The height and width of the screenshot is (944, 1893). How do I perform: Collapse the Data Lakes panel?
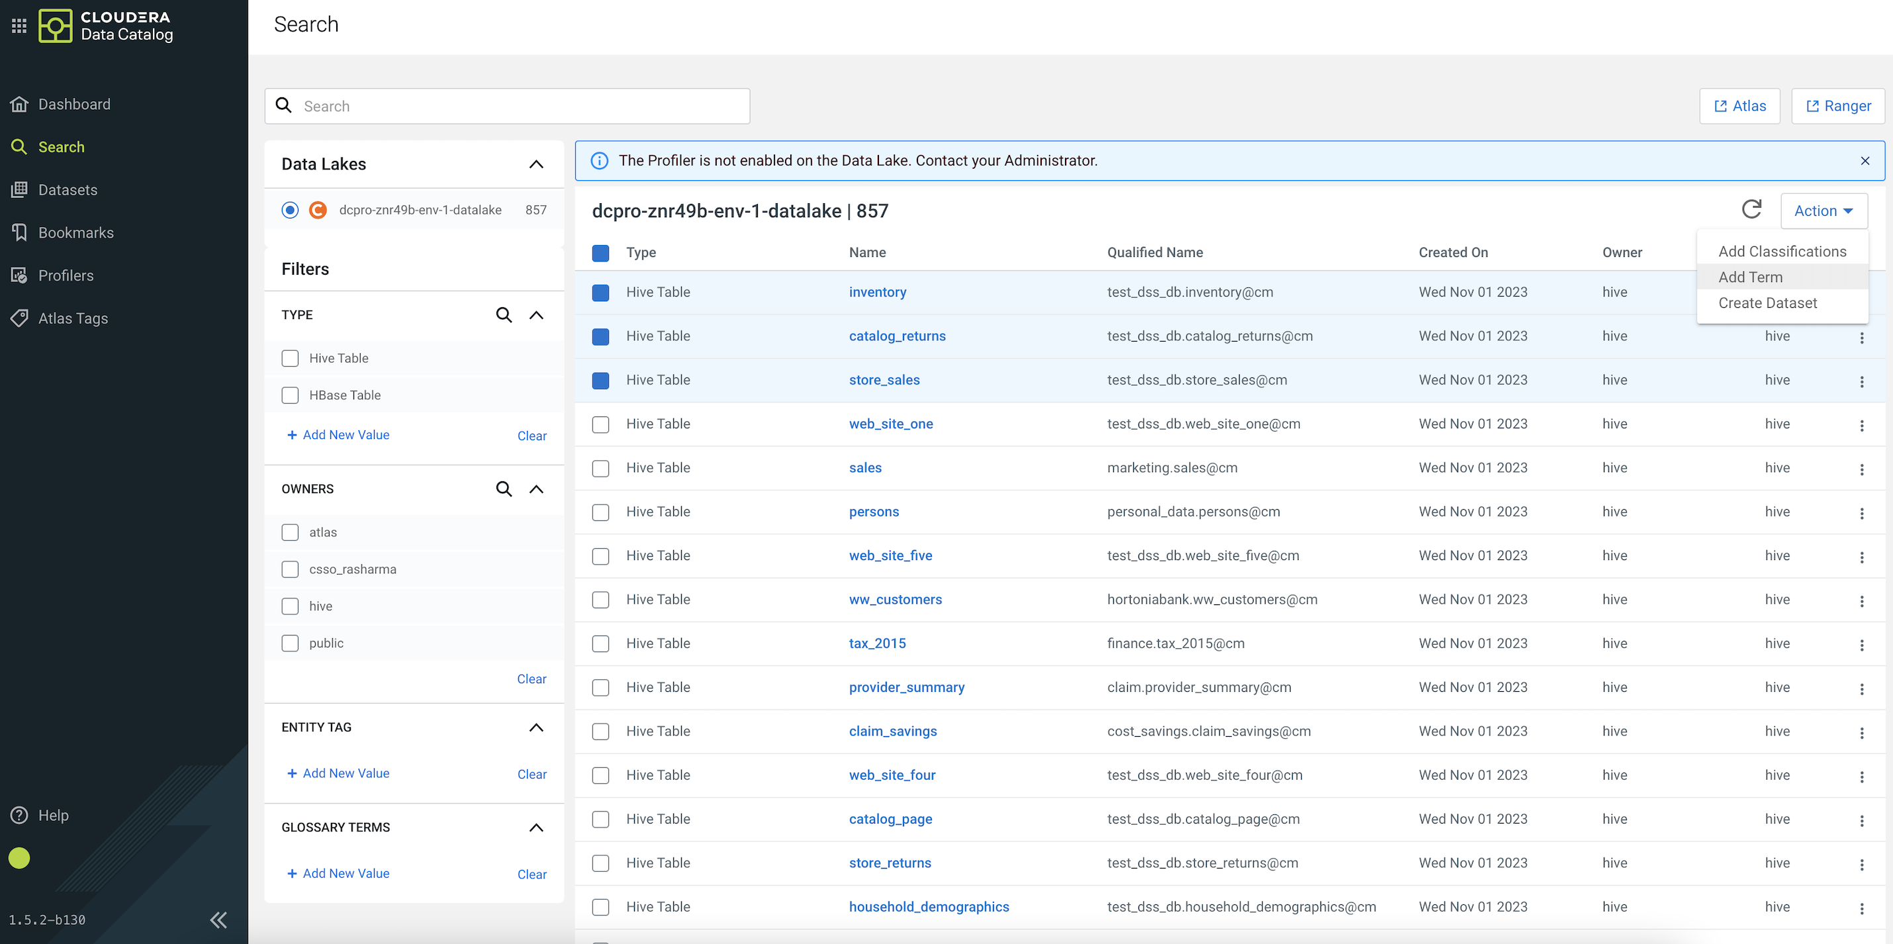coord(535,164)
